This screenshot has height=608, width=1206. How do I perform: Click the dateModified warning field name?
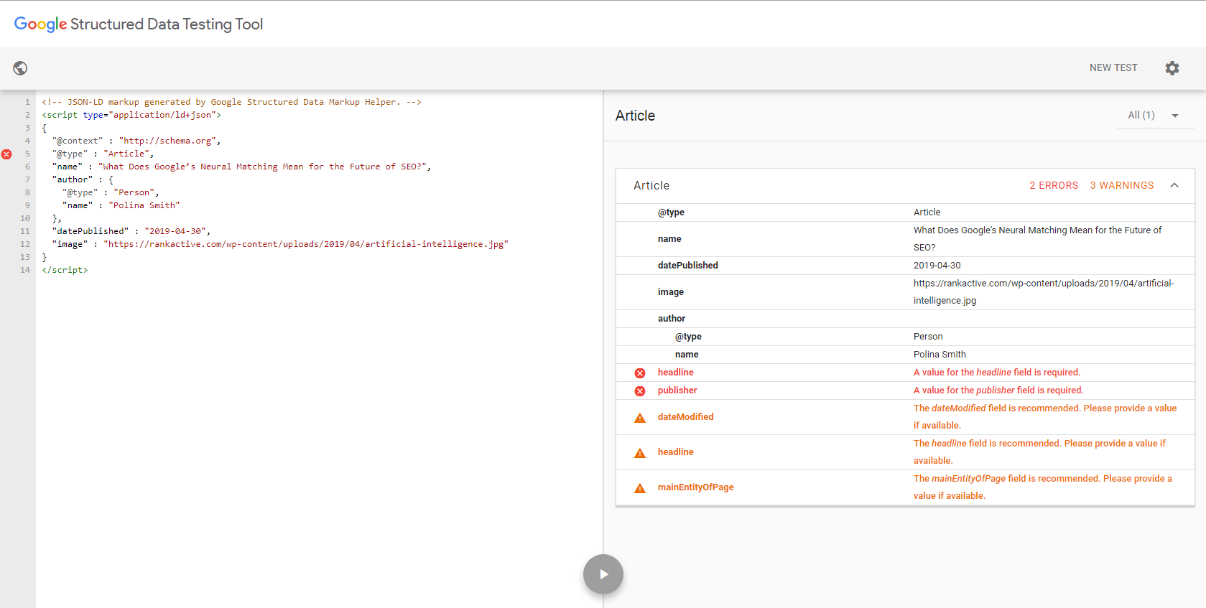pyautogui.click(x=685, y=417)
